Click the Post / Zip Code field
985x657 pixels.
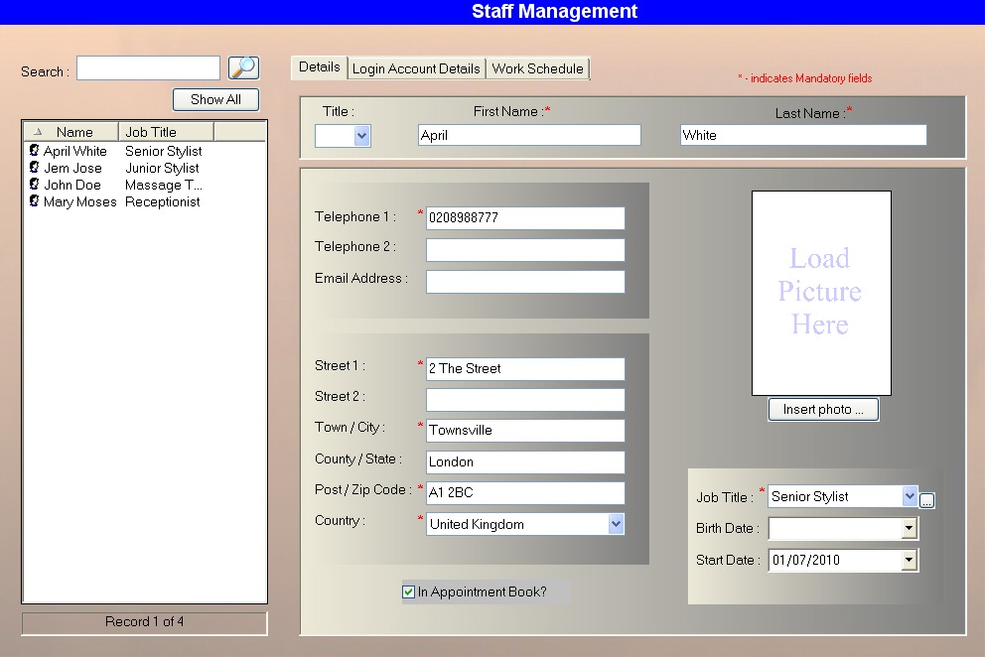point(525,492)
